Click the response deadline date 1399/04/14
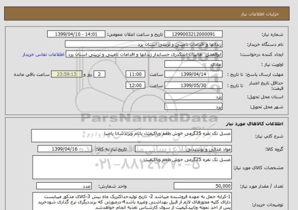The image size is (298, 210). point(193,74)
